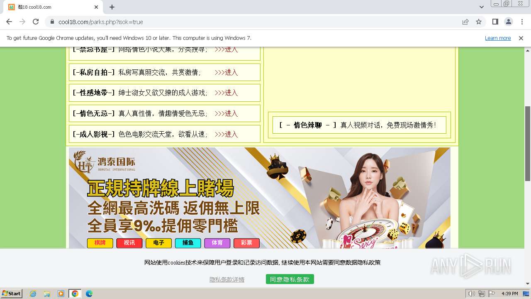The height and width of the screenshot is (299, 531).
Task: Open Action Center flag icon
Action: coord(492,294)
